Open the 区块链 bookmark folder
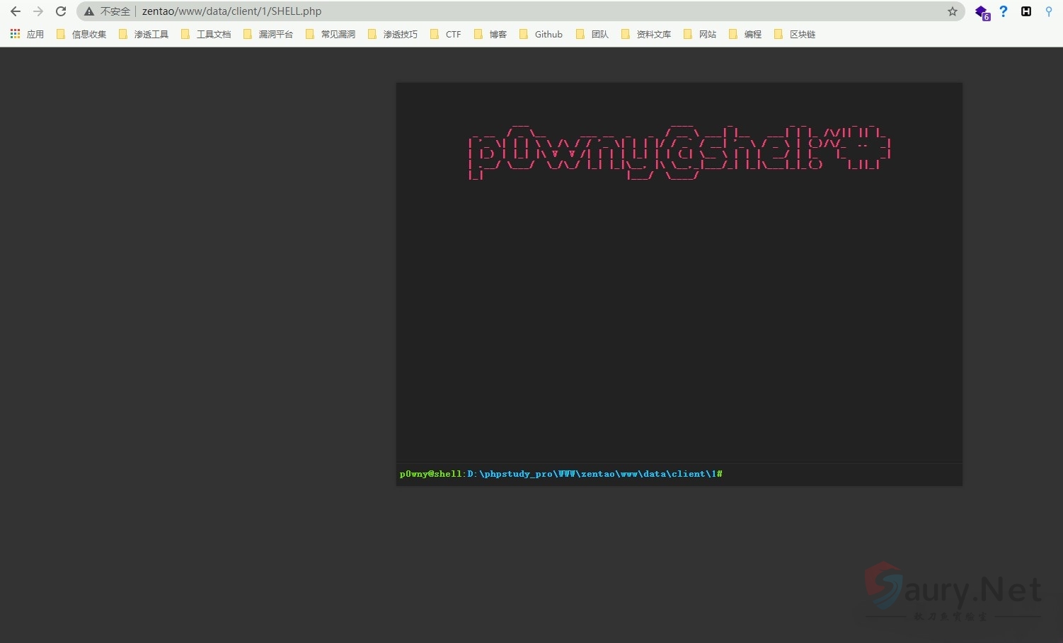1063x643 pixels. [795, 34]
